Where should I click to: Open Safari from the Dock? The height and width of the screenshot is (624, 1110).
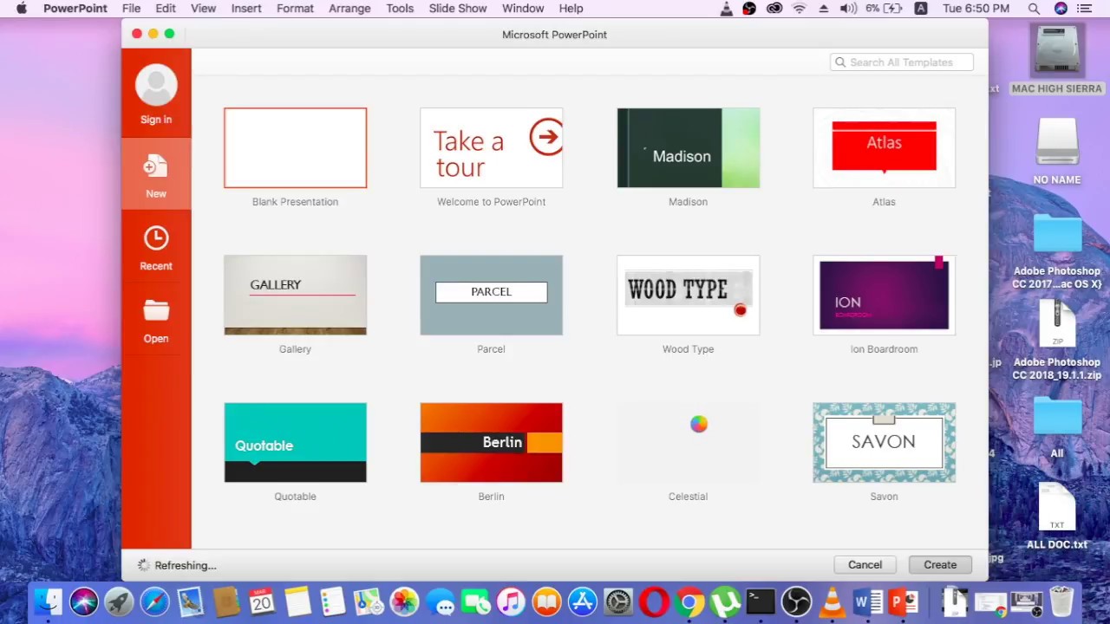pos(155,601)
